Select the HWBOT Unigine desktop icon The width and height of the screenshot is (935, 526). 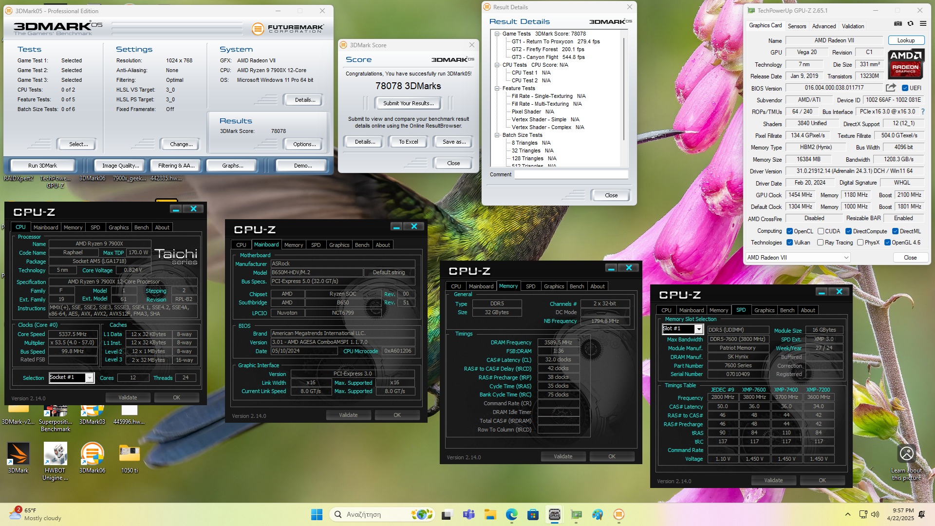point(55,462)
